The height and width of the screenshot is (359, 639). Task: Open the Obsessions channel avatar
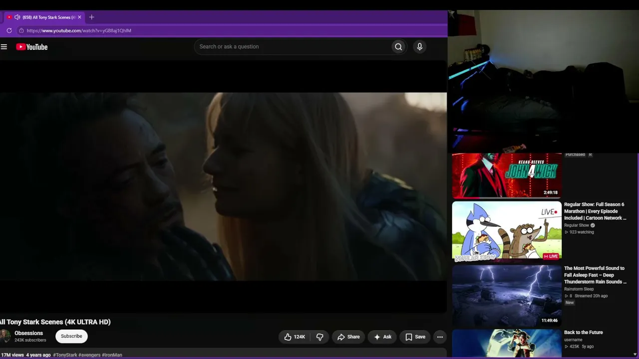pos(5,336)
